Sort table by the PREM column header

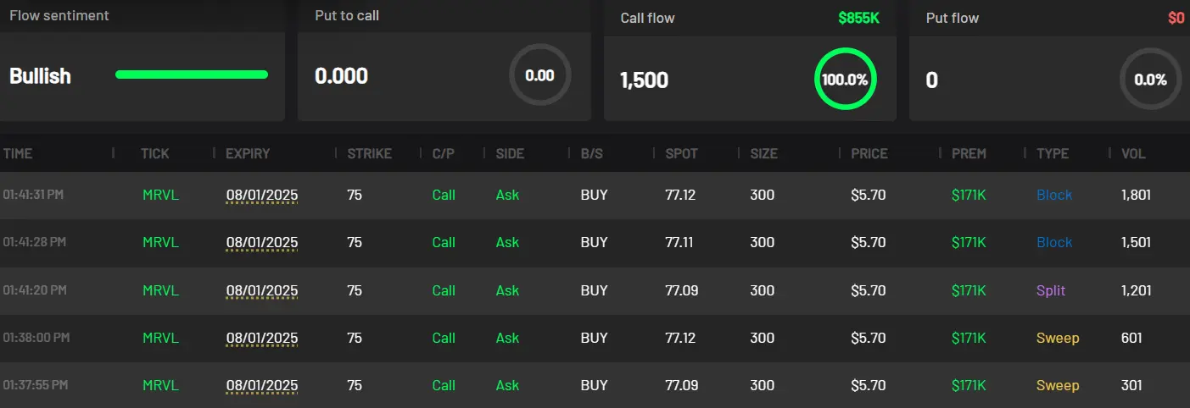point(969,153)
